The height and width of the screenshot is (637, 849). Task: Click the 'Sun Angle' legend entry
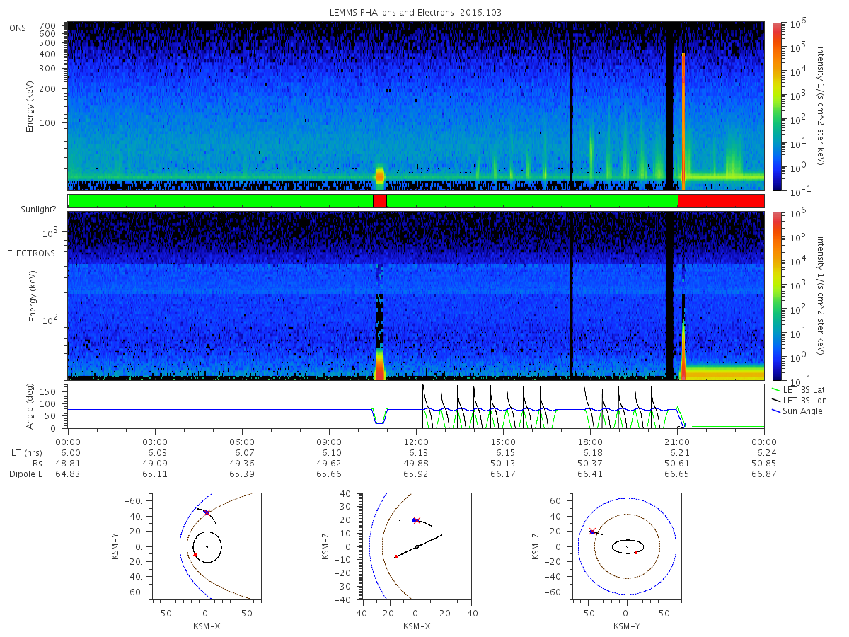tap(804, 411)
